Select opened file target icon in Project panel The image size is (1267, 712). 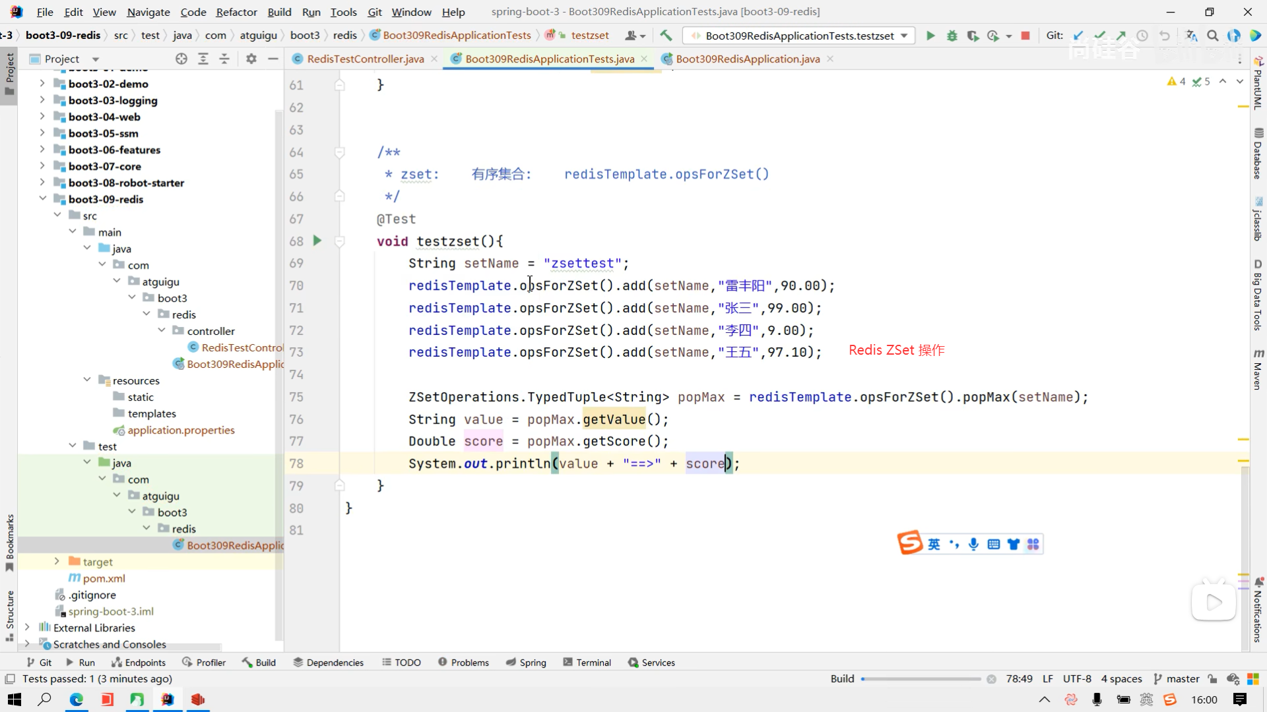181,59
